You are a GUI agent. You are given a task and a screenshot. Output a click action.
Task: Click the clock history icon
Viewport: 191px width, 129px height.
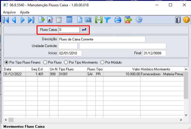click(x=139, y=20)
